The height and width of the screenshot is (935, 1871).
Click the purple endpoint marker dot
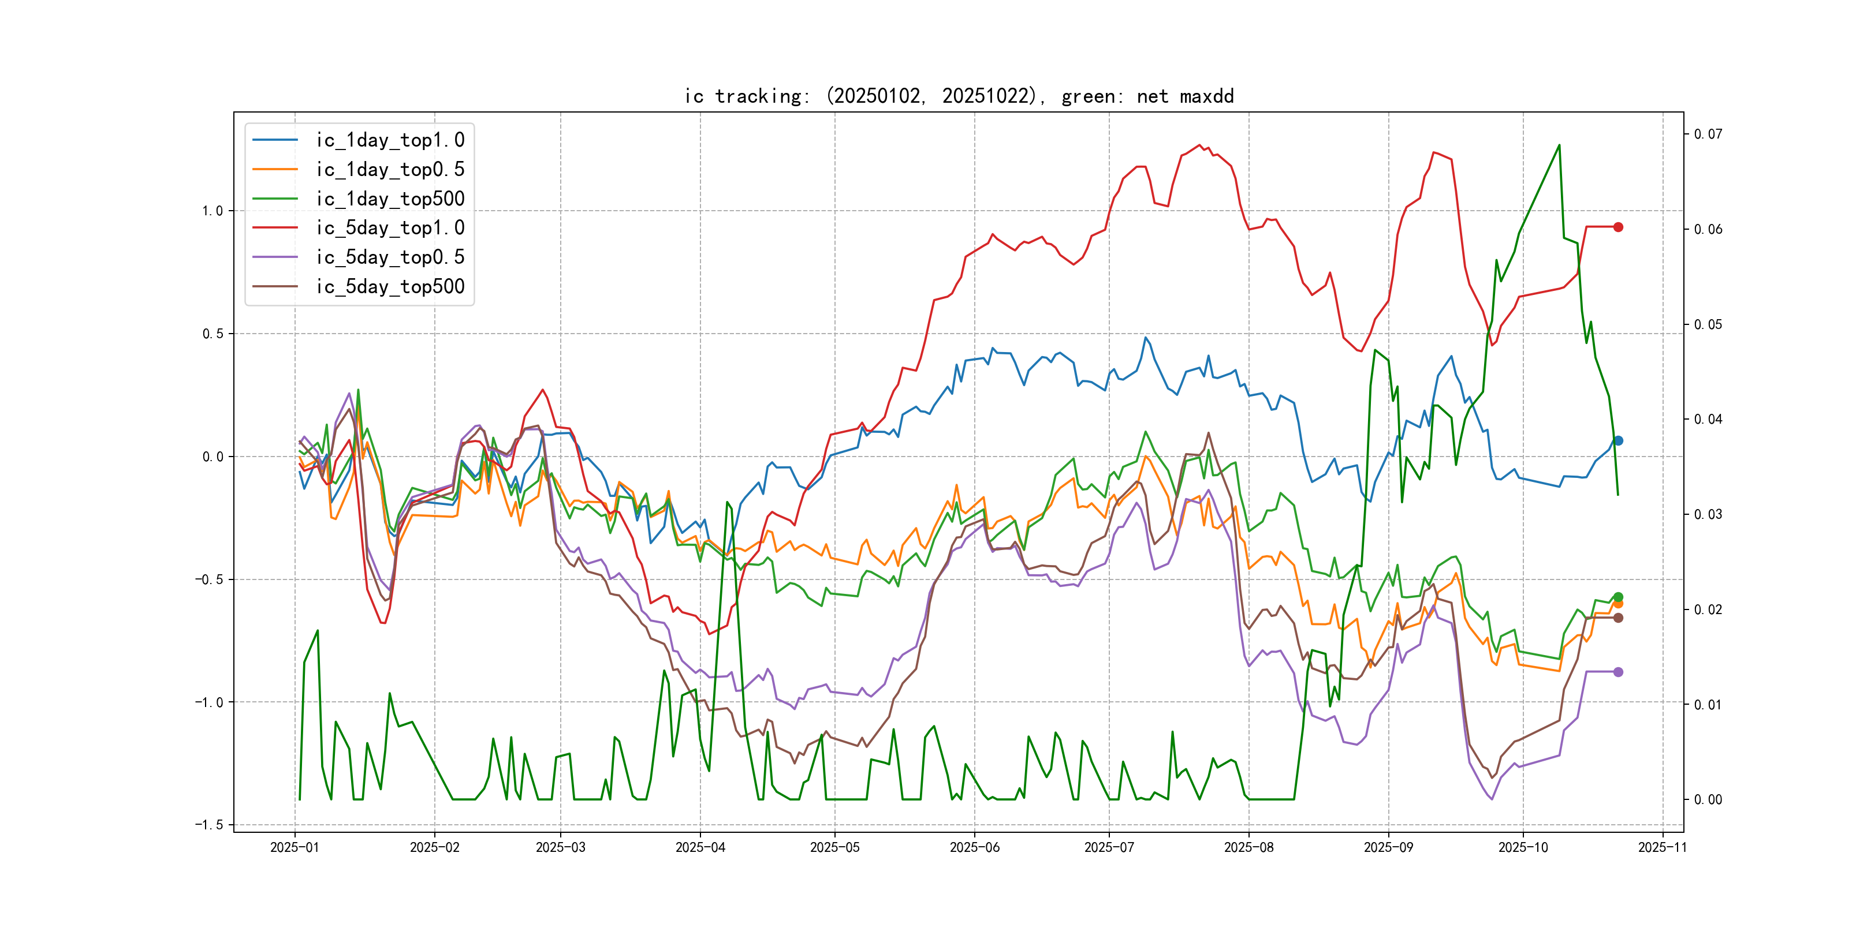tap(1618, 672)
